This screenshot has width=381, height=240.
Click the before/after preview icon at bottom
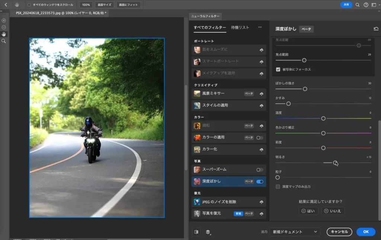coord(196,232)
